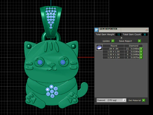Screen dimensions: 153x115
Task: Click green arrow beside Set Material
Action: [143, 100]
